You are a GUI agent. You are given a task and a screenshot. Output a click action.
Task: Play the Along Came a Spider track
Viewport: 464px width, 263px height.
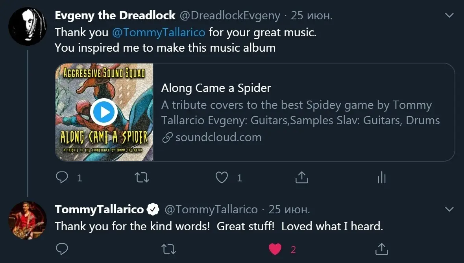point(104,113)
